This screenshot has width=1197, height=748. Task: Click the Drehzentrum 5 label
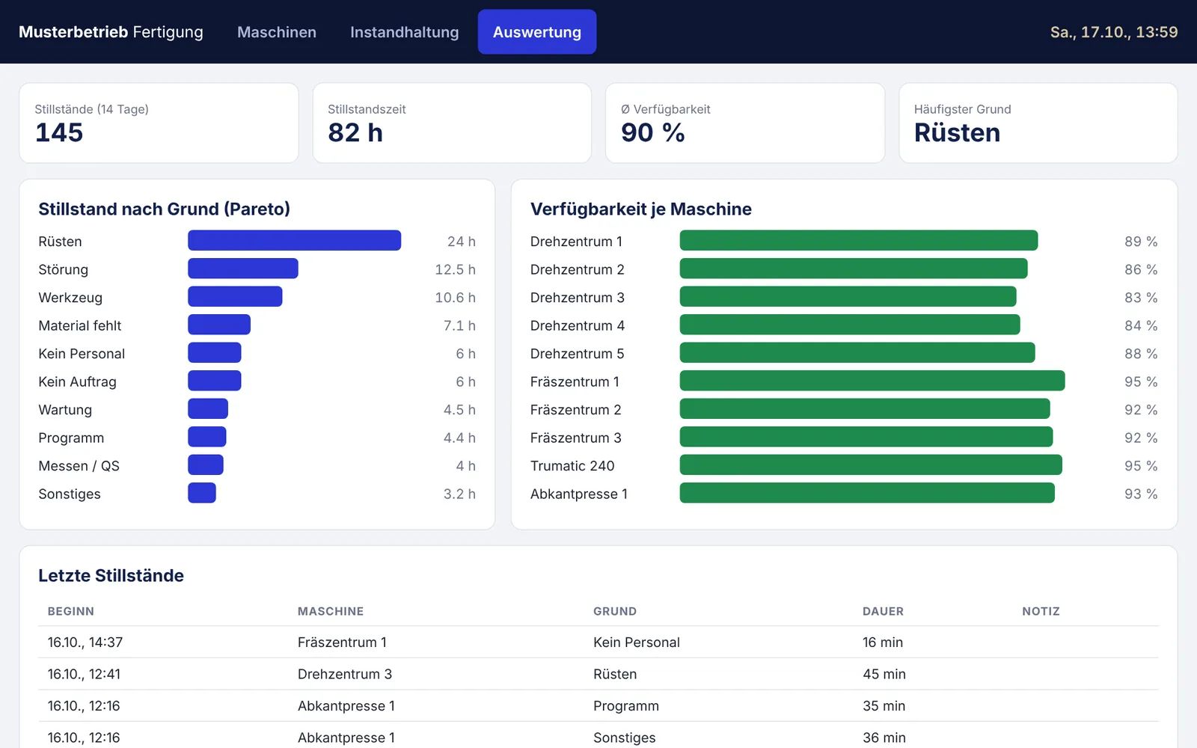tap(577, 354)
